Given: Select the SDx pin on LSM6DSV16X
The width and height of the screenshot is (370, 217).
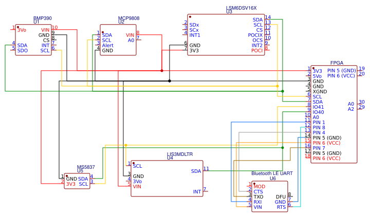Looking at the screenshot, I should point(194,25).
